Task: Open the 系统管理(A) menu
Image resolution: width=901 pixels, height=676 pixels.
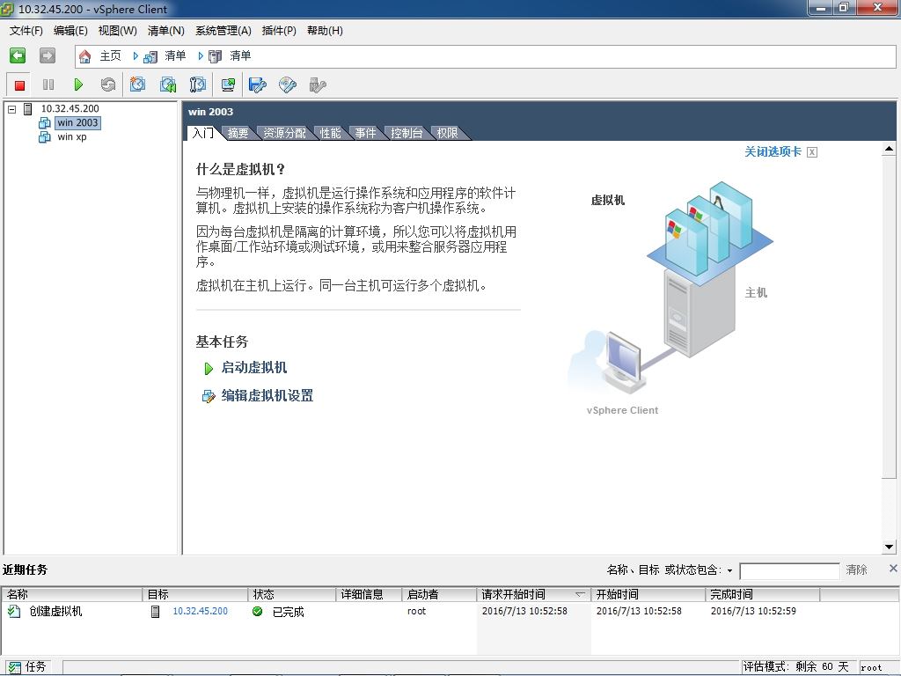Action: (x=223, y=31)
